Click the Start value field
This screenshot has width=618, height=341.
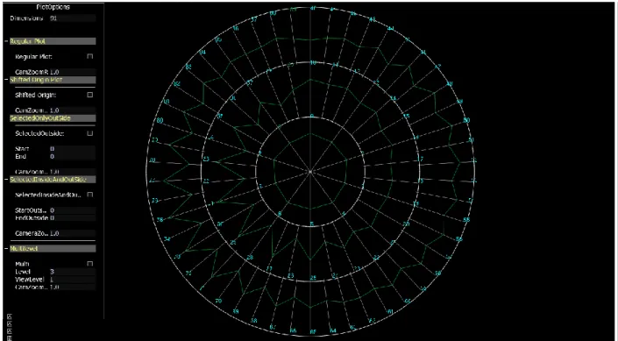[x=73, y=149]
